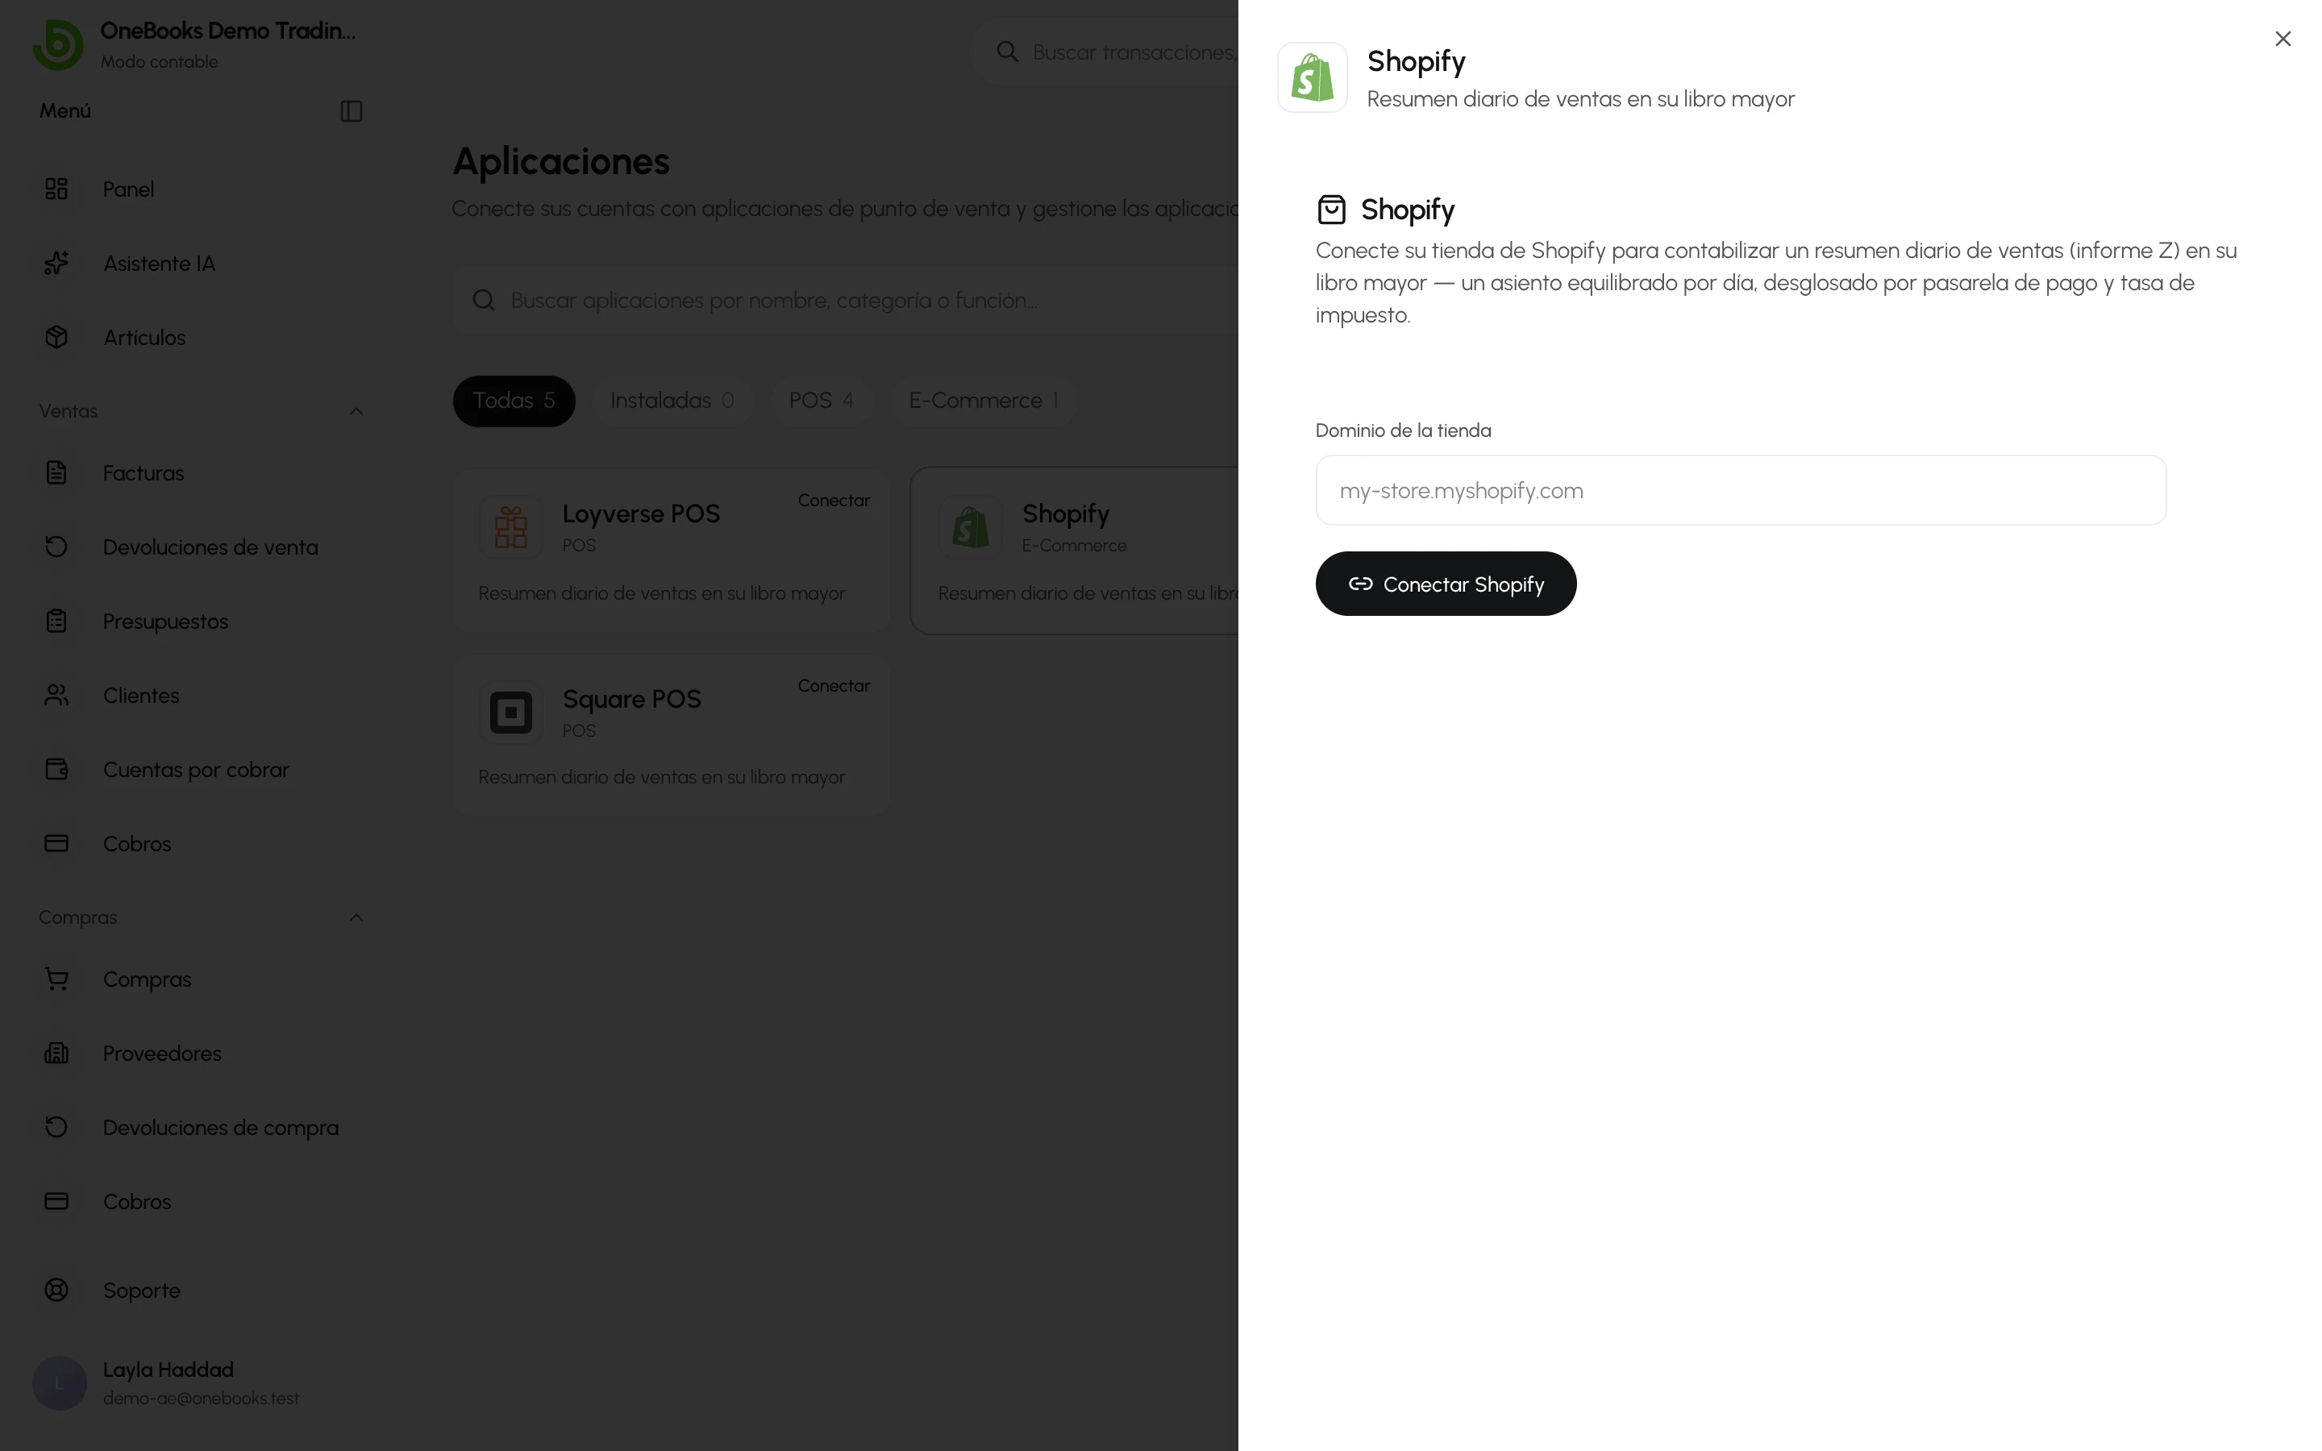Click the Cobros card icon under Compras

(x=56, y=1200)
